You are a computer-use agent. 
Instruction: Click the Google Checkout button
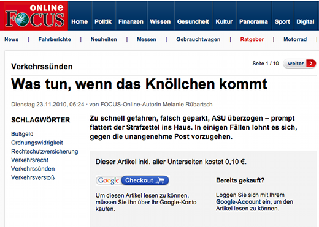133,180
